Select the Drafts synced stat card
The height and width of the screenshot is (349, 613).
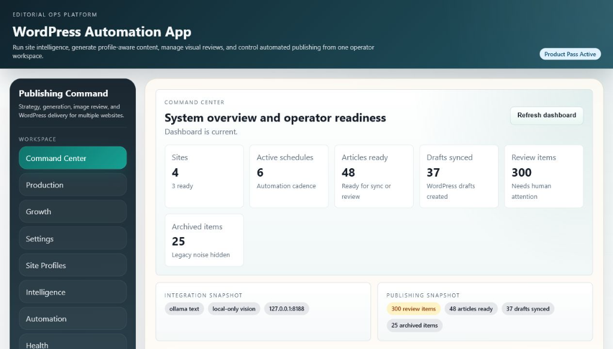pyautogui.click(x=459, y=176)
